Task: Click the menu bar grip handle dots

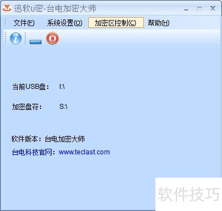Action: point(6,22)
